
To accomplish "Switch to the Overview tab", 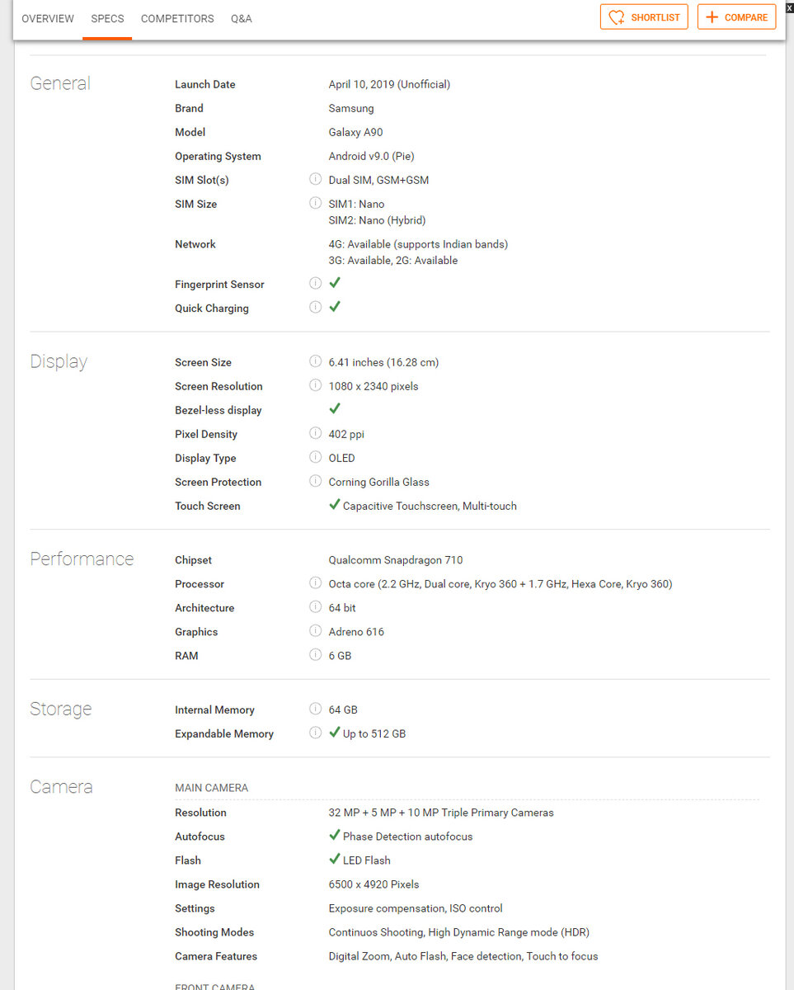I will [x=48, y=18].
